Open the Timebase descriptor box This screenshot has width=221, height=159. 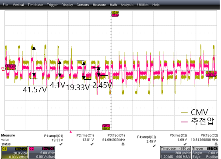[175, 152]
